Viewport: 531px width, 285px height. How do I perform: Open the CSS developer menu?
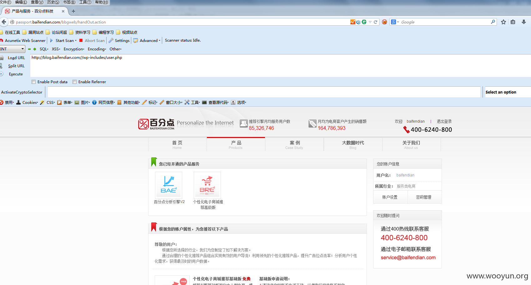pyautogui.click(x=48, y=102)
